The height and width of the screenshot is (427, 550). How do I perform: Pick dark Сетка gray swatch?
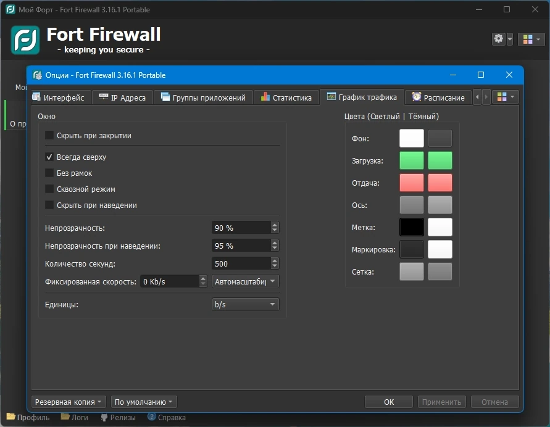pos(440,272)
